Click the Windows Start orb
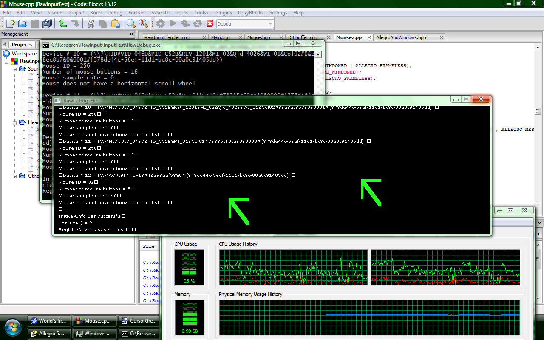This screenshot has width=544, height=340. click(13, 327)
